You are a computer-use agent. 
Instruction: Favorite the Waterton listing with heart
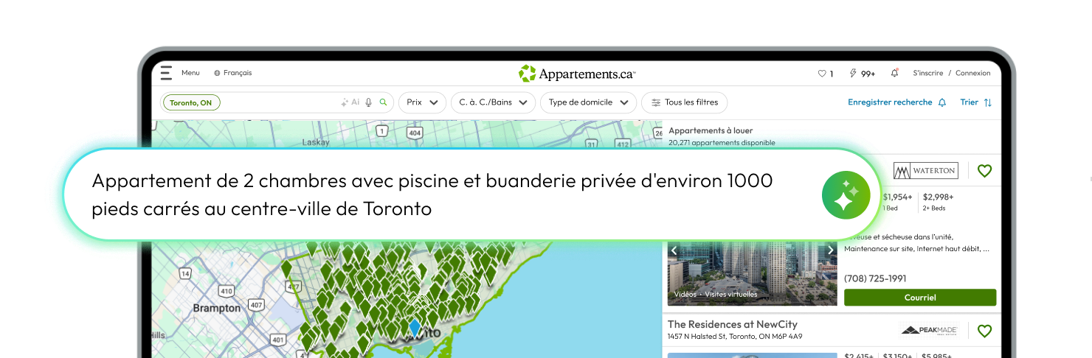click(x=984, y=171)
